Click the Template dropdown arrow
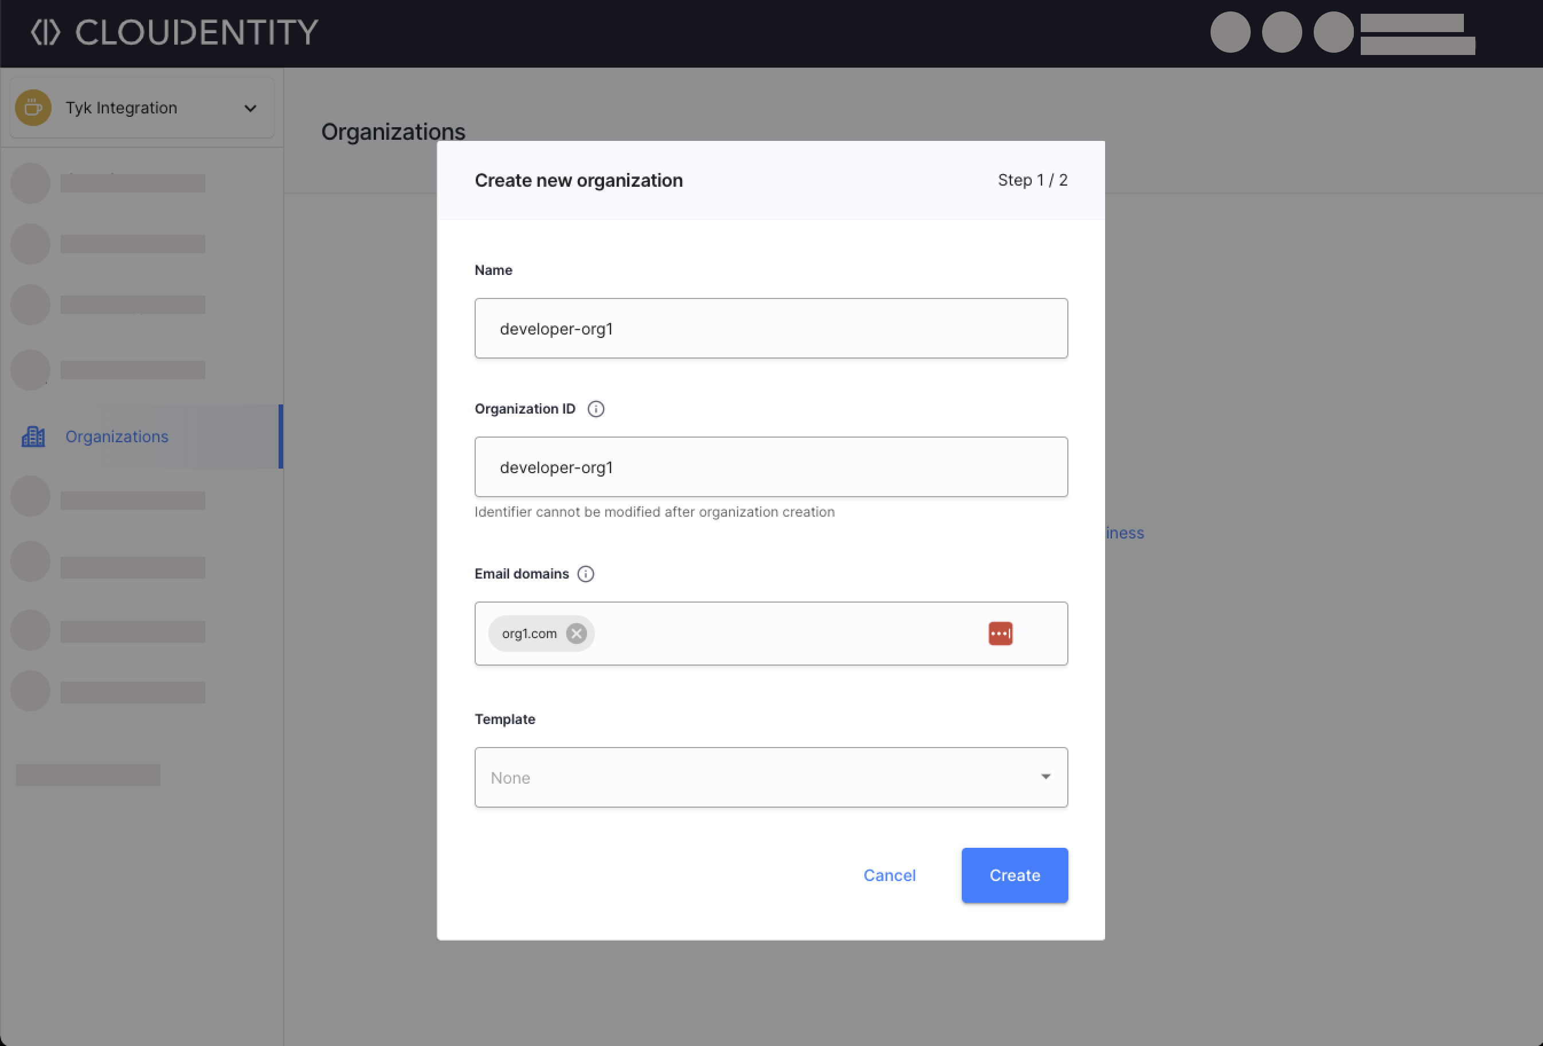Viewport: 1543px width, 1046px height. [x=1045, y=777]
